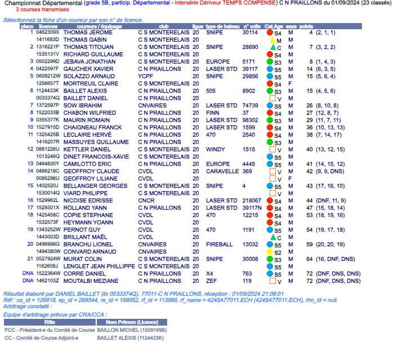This screenshot has height=343, width=394.
Task: Select the name CAMILOTTO ERIC
Action: coord(87,164)
